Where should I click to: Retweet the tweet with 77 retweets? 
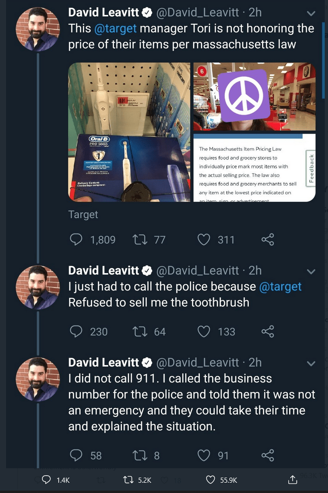[x=139, y=239]
